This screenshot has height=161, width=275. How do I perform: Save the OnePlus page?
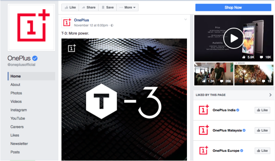click(x=108, y=7)
